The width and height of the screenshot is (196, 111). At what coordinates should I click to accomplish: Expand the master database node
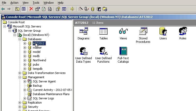25,48
